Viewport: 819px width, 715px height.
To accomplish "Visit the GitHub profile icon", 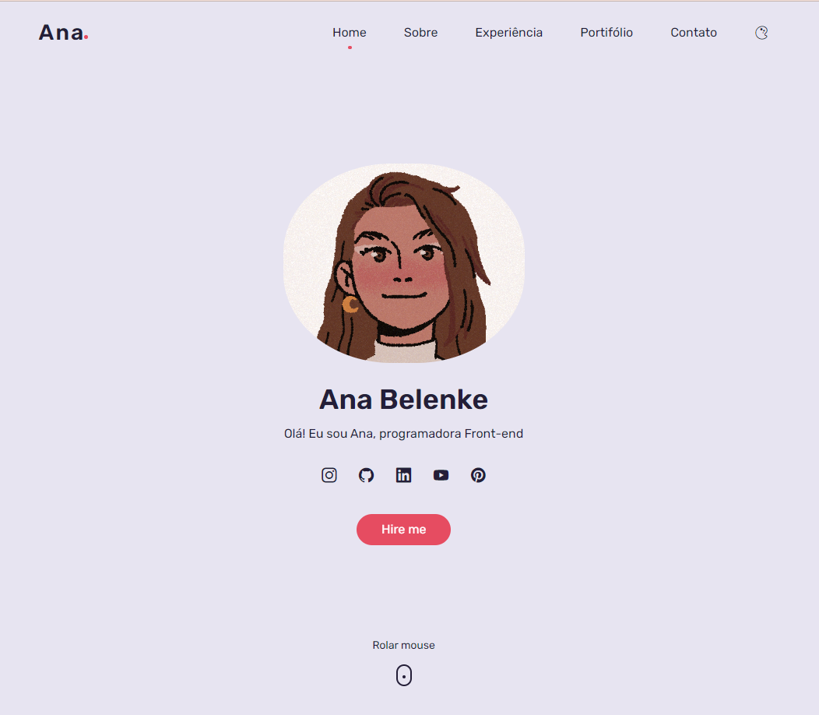I will (366, 475).
